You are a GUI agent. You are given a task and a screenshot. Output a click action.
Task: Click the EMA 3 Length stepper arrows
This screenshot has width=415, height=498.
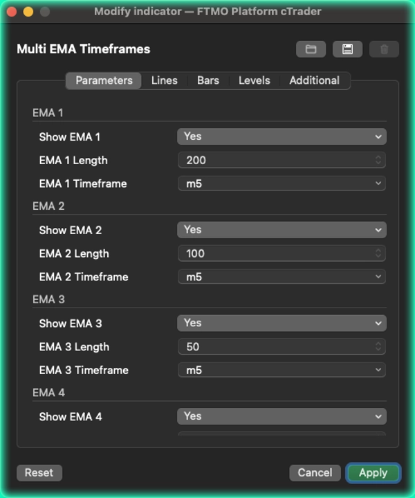[x=378, y=346]
